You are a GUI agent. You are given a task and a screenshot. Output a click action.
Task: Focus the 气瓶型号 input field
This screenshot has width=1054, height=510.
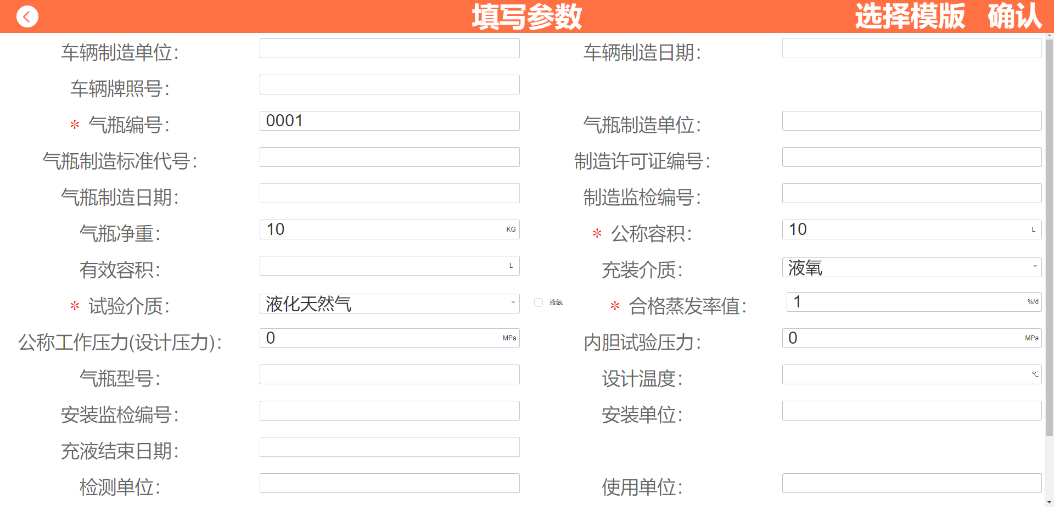tap(390, 374)
